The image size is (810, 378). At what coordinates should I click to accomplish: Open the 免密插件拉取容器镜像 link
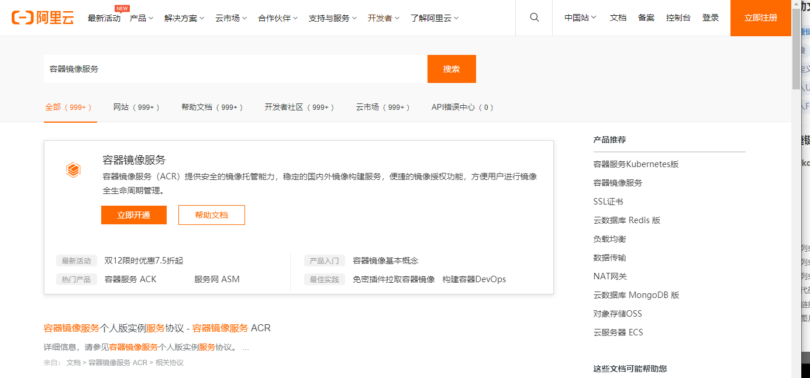point(394,279)
